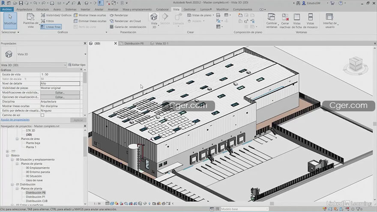Switch to the Distribución PB view tab
This screenshot has height=212, width=377.
tap(132, 44)
